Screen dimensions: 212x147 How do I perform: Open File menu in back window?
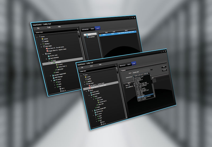[x=38, y=28]
